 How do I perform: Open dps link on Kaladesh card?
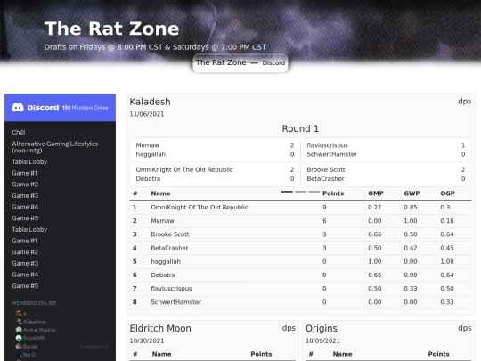[465, 102]
